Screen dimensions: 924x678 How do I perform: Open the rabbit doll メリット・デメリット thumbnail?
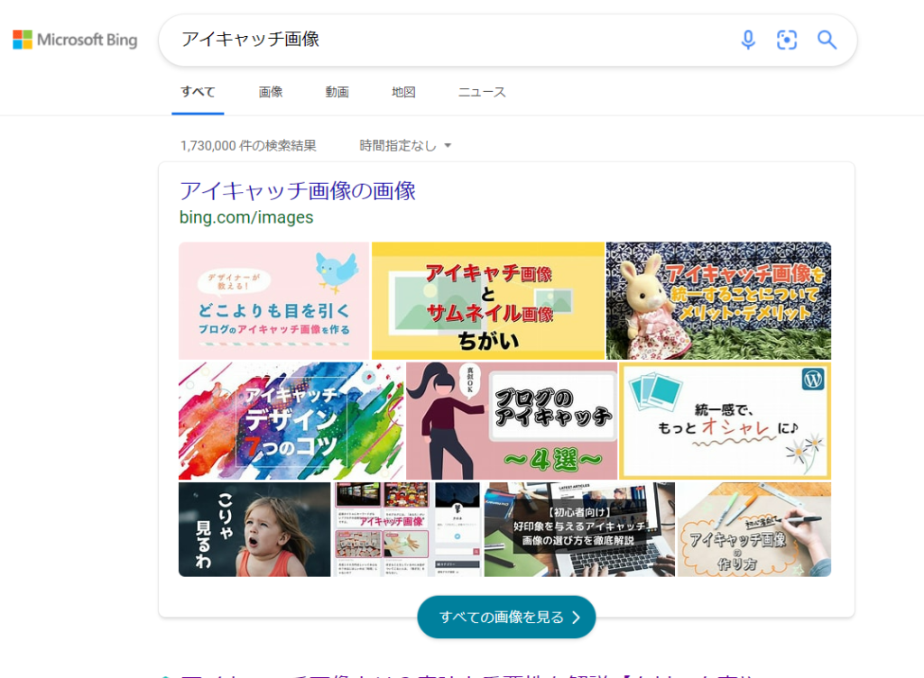719,301
